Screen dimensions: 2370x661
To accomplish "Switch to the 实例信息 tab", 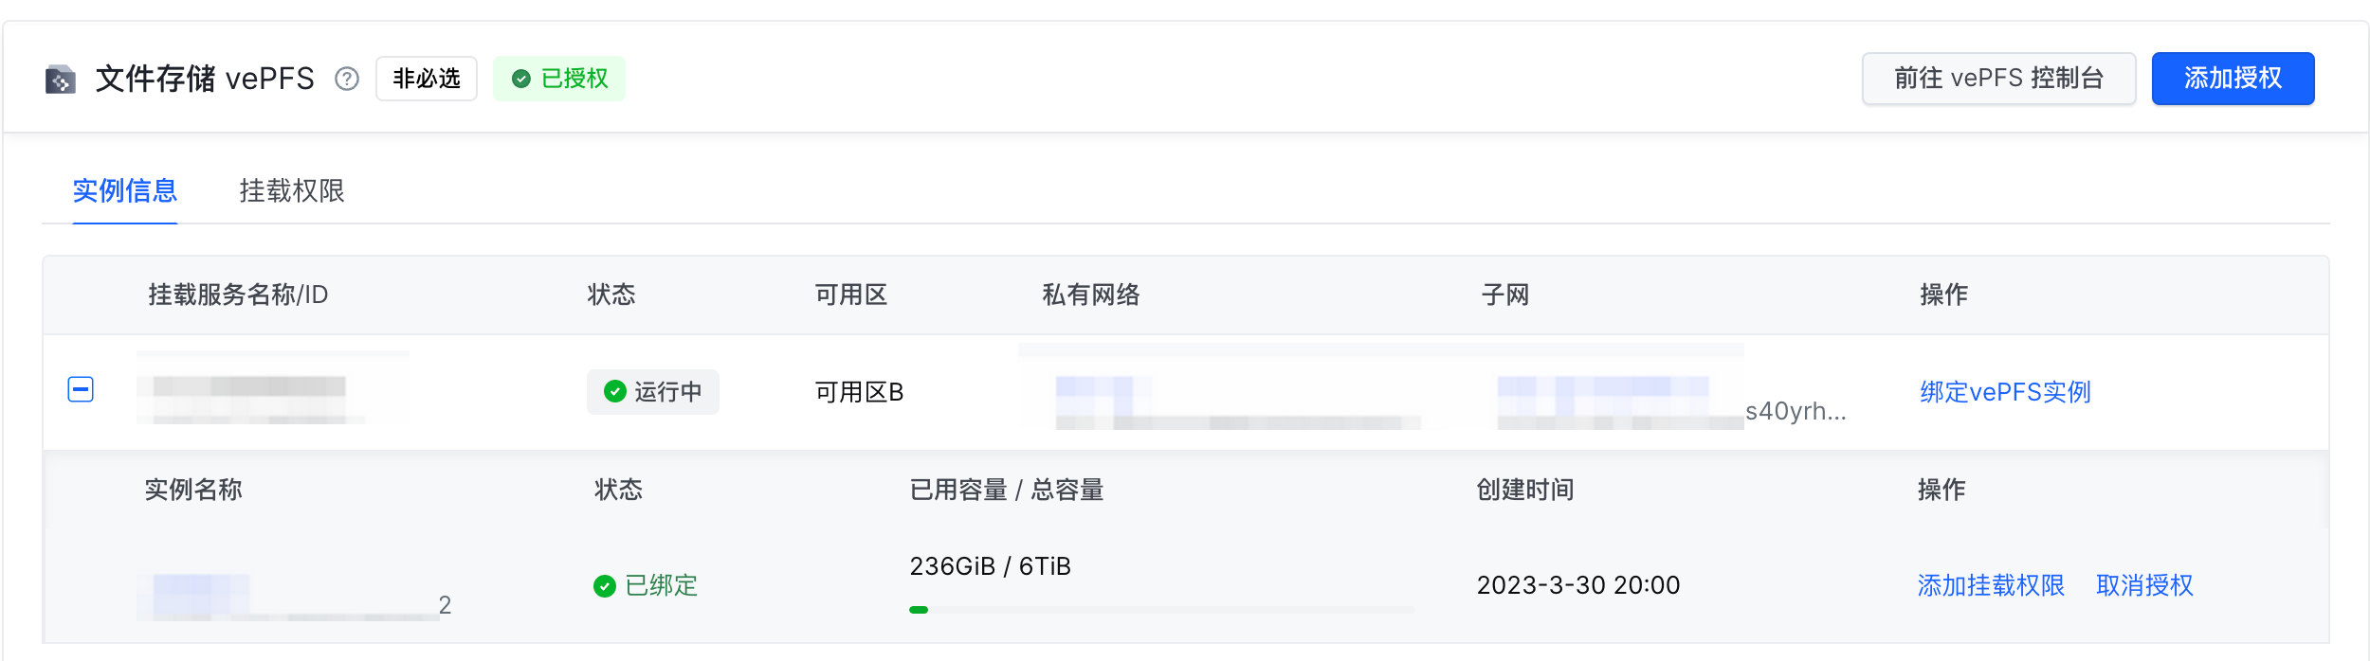I will 125,191.
